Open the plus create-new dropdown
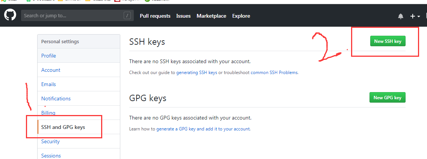The width and height of the screenshot is (427, 159). pos(415,16)
